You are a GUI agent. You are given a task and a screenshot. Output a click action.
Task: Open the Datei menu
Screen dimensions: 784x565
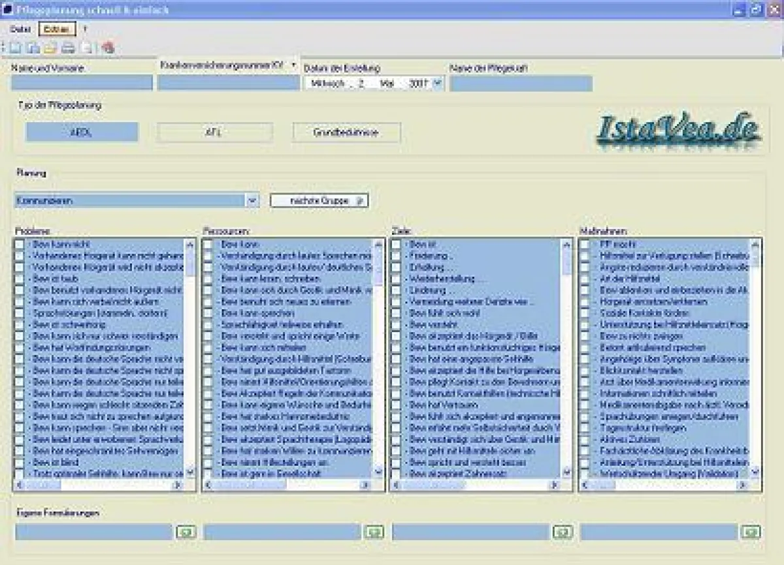(20, 29)
